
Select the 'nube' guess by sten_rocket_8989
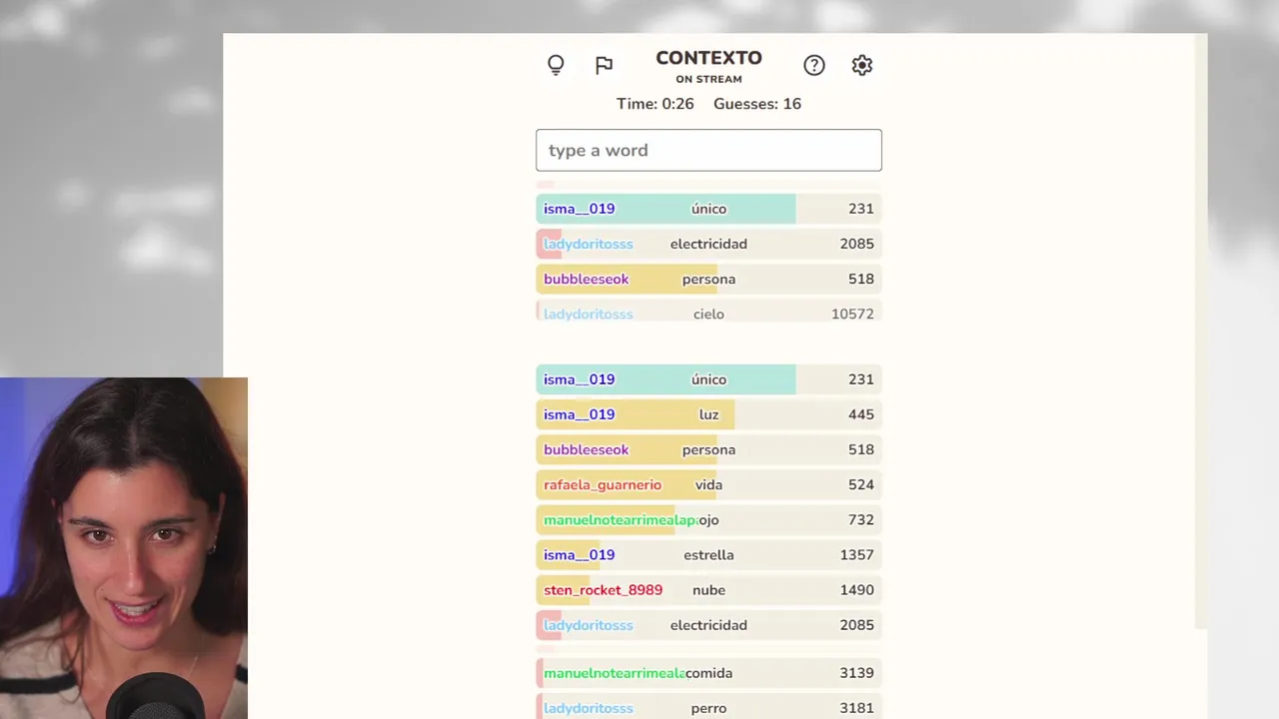pos(708,589)
